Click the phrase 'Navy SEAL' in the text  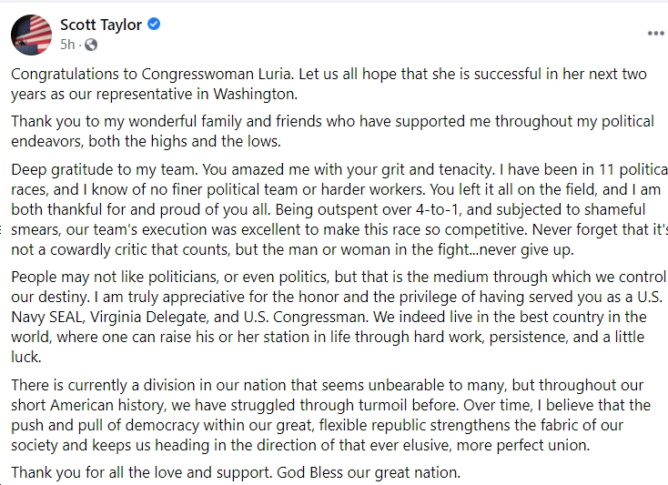(x=47, y=317)
